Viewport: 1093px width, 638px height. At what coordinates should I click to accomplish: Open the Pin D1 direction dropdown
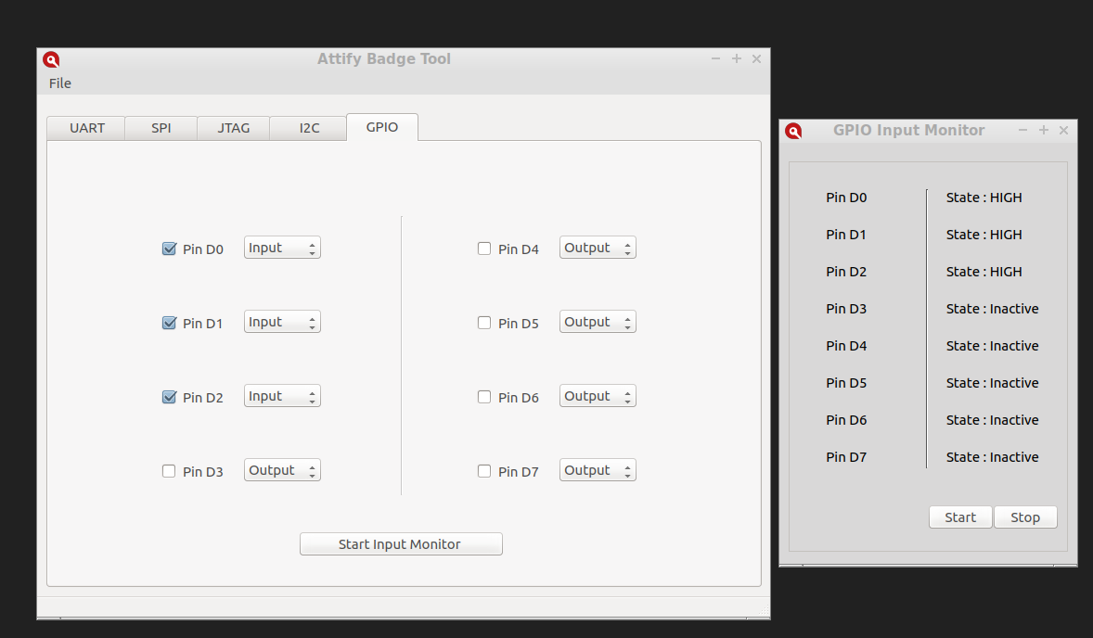(x=282, y=322)
